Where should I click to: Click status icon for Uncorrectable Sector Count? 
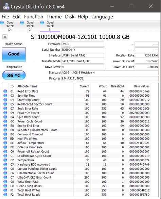pyautogui.click(x=5, y=173)
